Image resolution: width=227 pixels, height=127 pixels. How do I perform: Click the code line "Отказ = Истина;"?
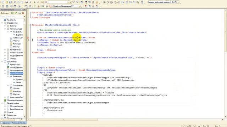pos(46,50)
